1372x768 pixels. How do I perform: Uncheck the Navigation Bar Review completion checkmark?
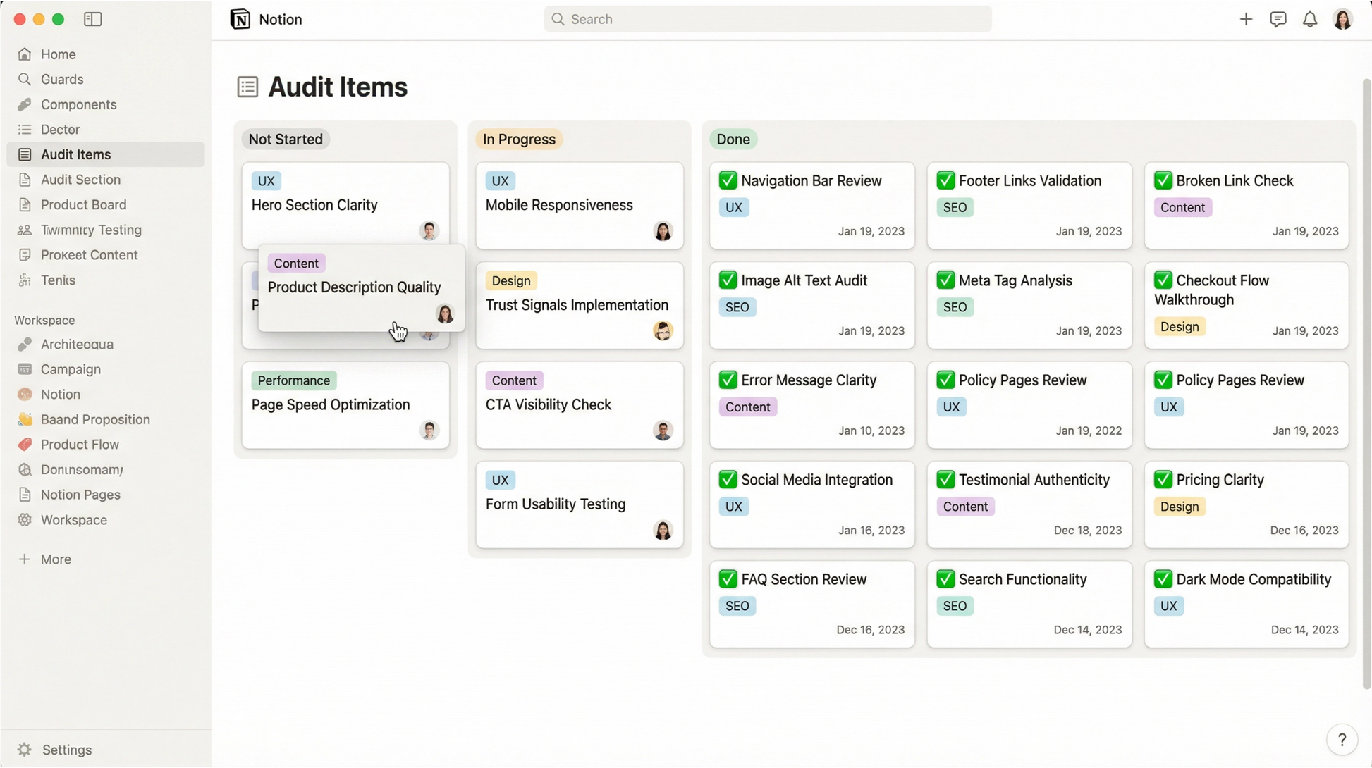[728, 180]
